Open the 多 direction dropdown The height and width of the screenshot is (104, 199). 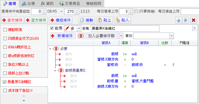coord(79,28)
